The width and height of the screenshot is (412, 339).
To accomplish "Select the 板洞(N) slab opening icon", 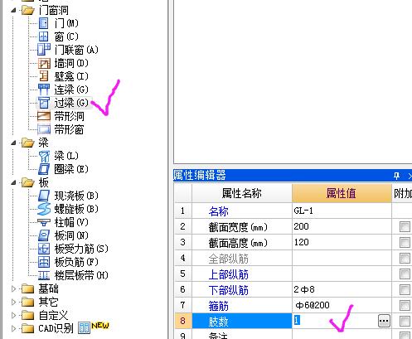I will click(44, 235).
